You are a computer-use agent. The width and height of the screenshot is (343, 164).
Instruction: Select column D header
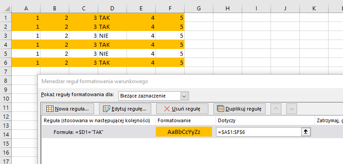coord(112,9)
